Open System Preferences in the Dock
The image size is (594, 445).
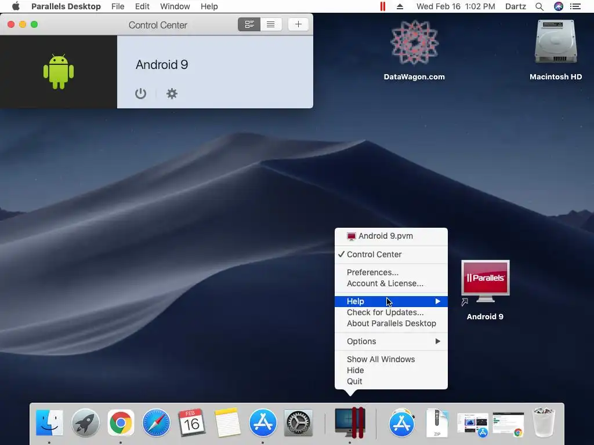tap(298, 422)
